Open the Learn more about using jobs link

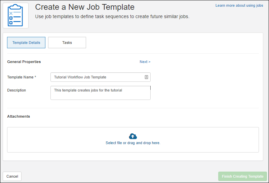[x=239, y=6]
